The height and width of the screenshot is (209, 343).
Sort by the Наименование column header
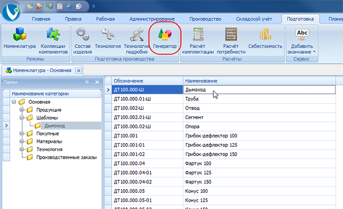[260, 81]
